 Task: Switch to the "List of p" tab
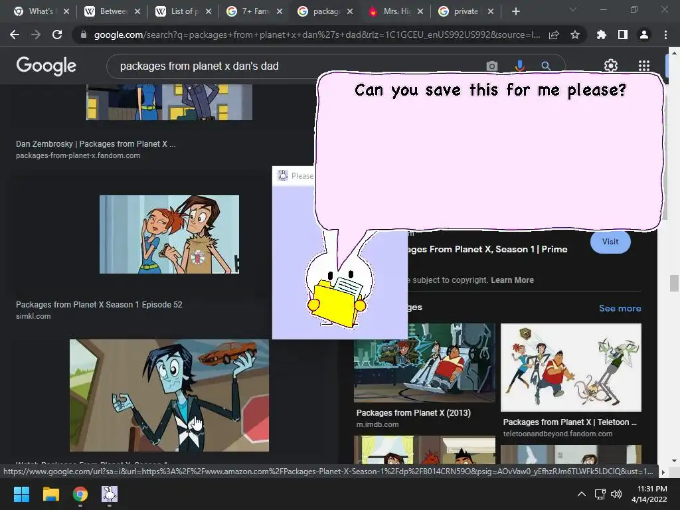pos(178,11)
